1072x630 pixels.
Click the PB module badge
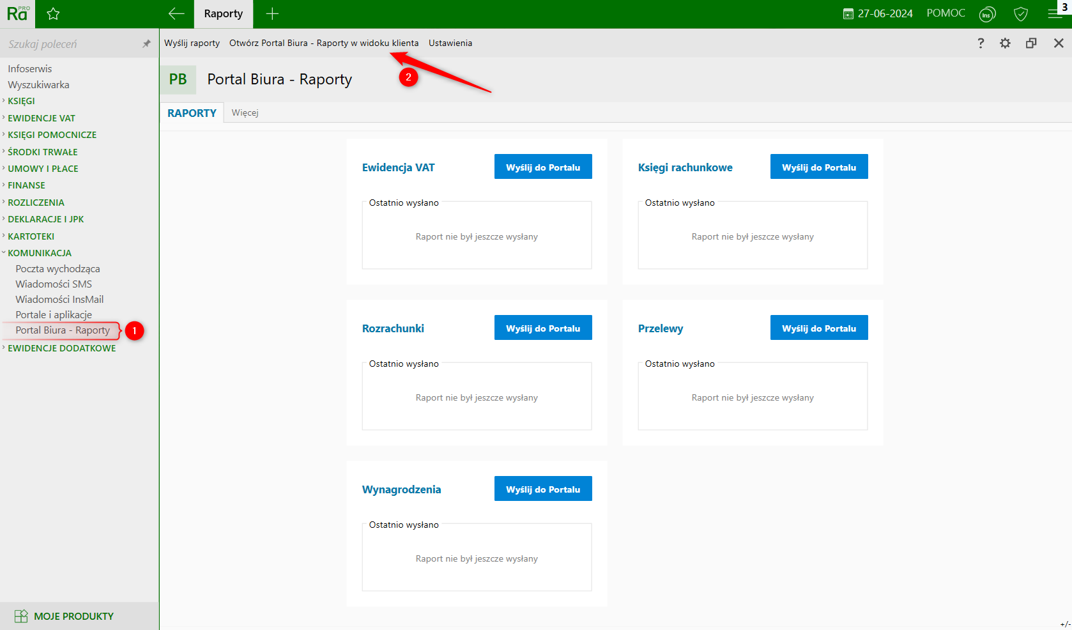(178, 79)
